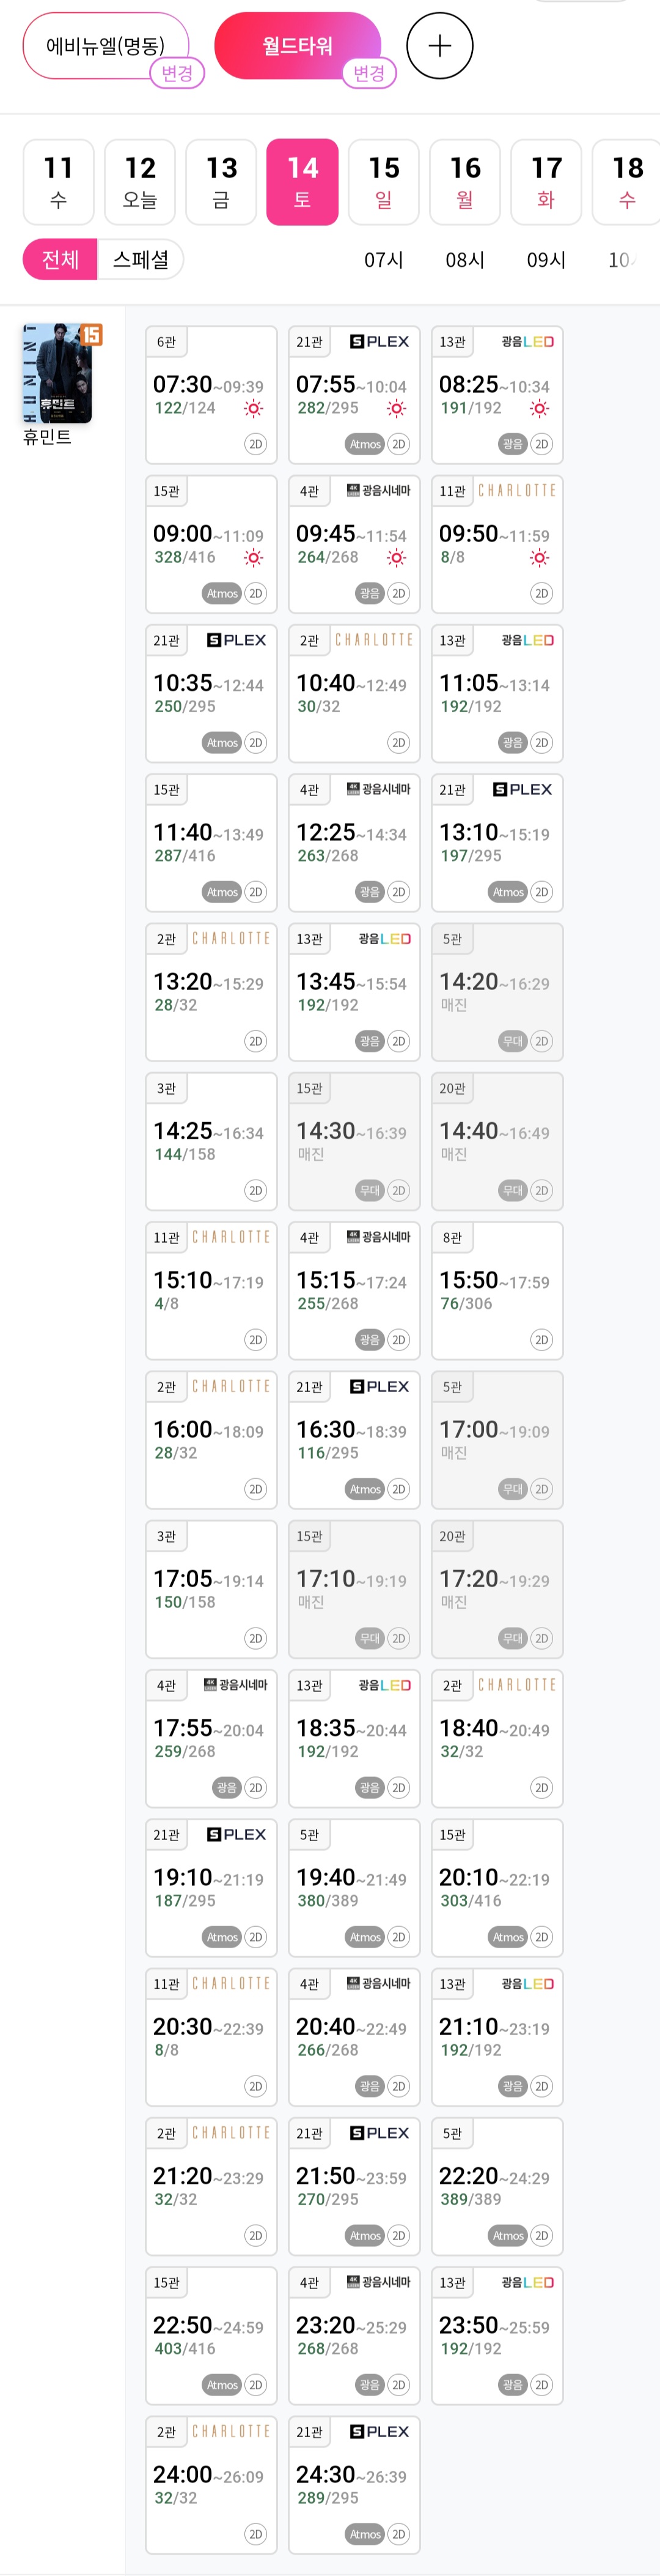Viewport: 660px width, 2576px height.
Task: Click the sun icon on the 07:30 showtime
Action: (x=254, y=408)
